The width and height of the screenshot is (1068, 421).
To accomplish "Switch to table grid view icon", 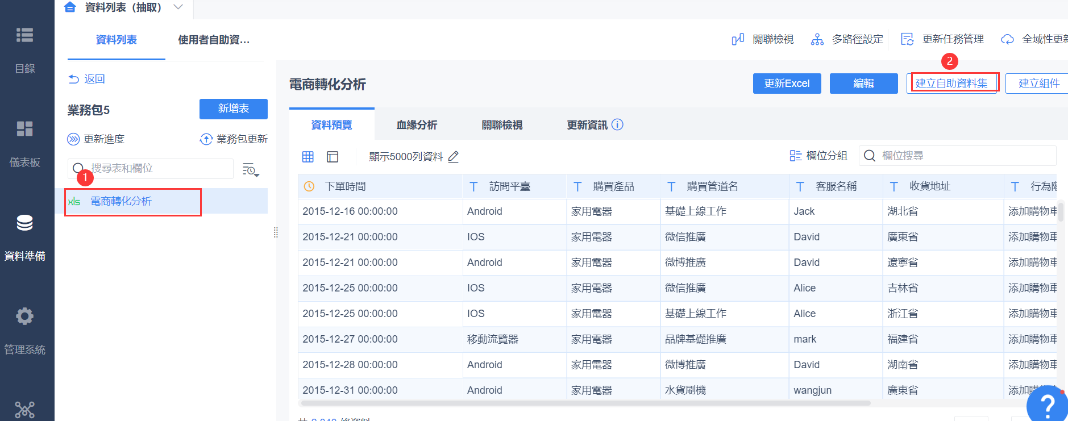I will 308,157.
